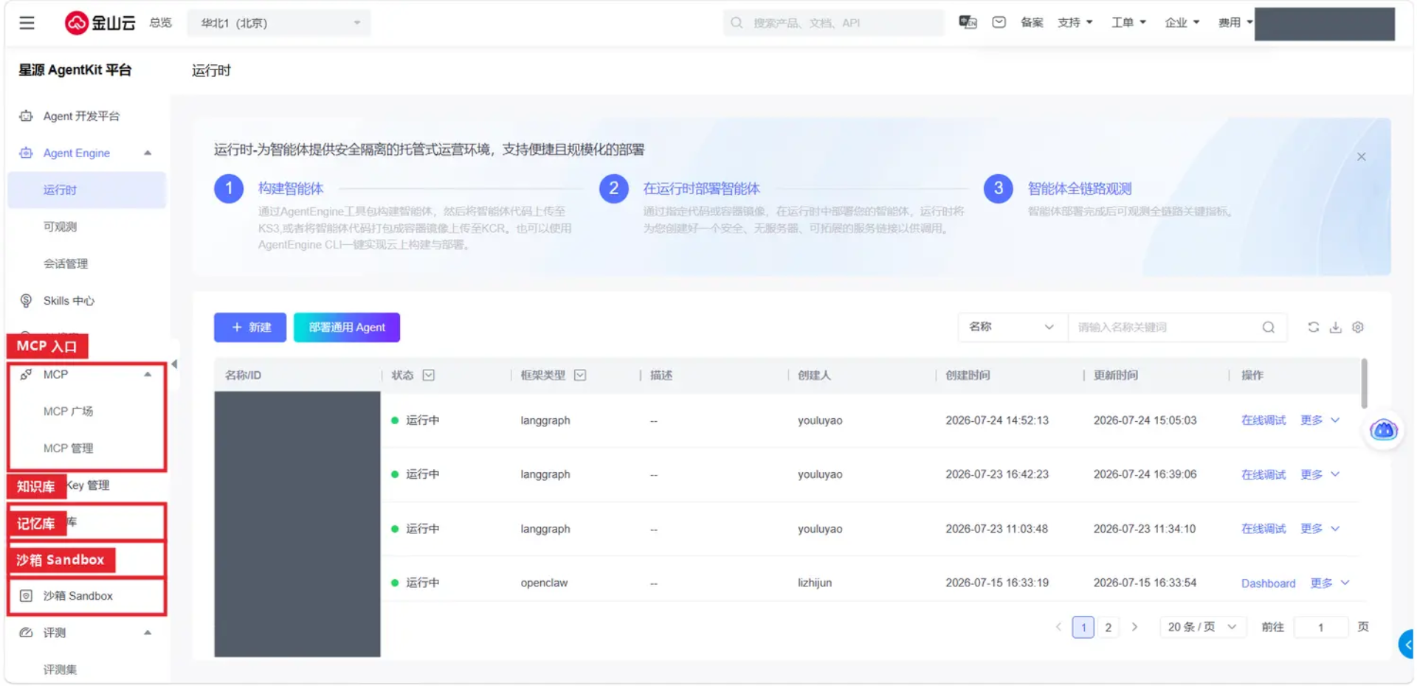
Task: Click the 金山云 logo
Action: pyautogui.click(x=100, y=23)
